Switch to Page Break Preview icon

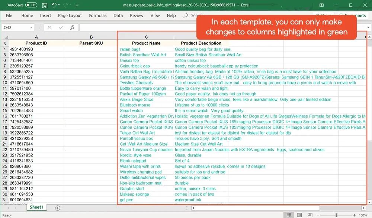[x=310, y=215]
